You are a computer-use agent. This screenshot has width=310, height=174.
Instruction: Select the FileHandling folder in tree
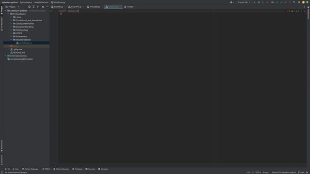pyautogui.click(x=22, y=30)
